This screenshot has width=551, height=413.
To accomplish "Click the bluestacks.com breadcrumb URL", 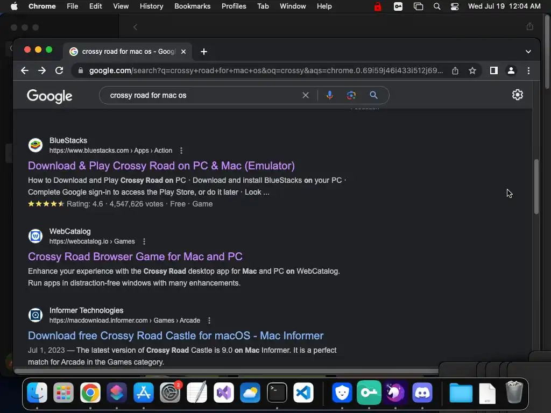I will [111, 151].
